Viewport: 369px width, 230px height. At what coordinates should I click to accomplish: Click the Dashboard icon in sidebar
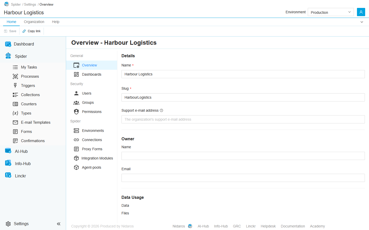[8, 44]
